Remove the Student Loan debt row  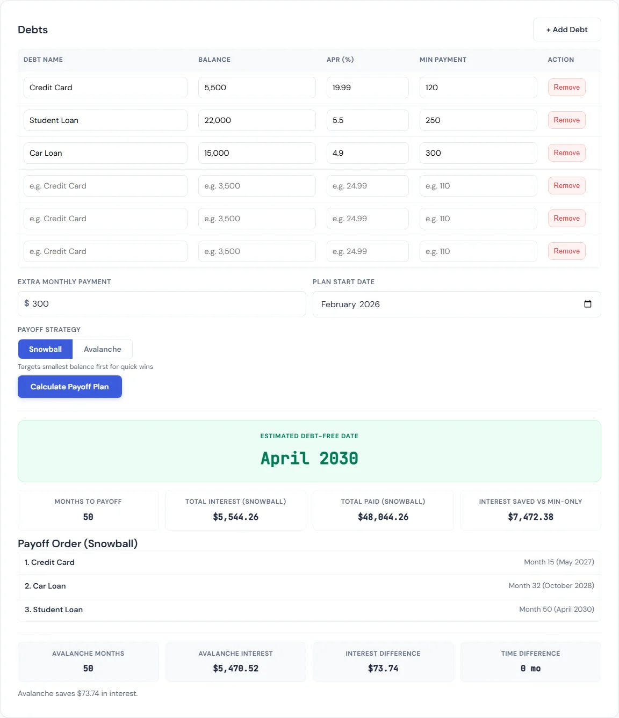point(566,120)
